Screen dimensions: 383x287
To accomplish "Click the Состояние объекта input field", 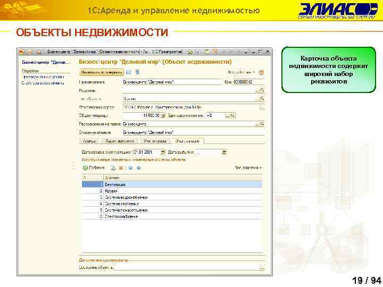I will click(x=187, y=267).
